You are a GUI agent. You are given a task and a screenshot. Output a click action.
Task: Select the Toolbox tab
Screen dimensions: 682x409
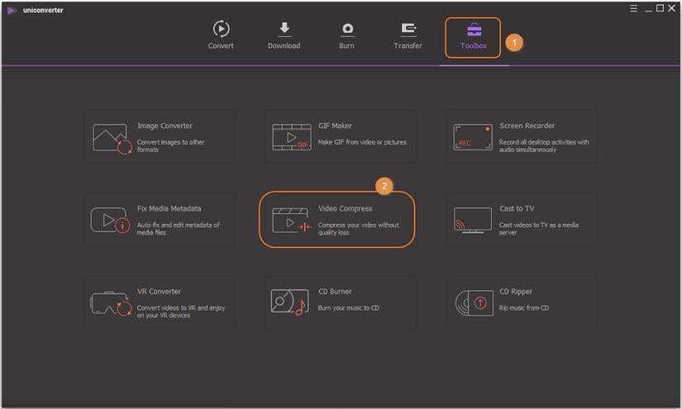click(473, 37)
